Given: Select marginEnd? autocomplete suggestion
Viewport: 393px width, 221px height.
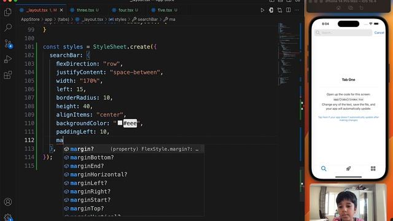Looking at the screenshot, I should (x=133, y=166).
